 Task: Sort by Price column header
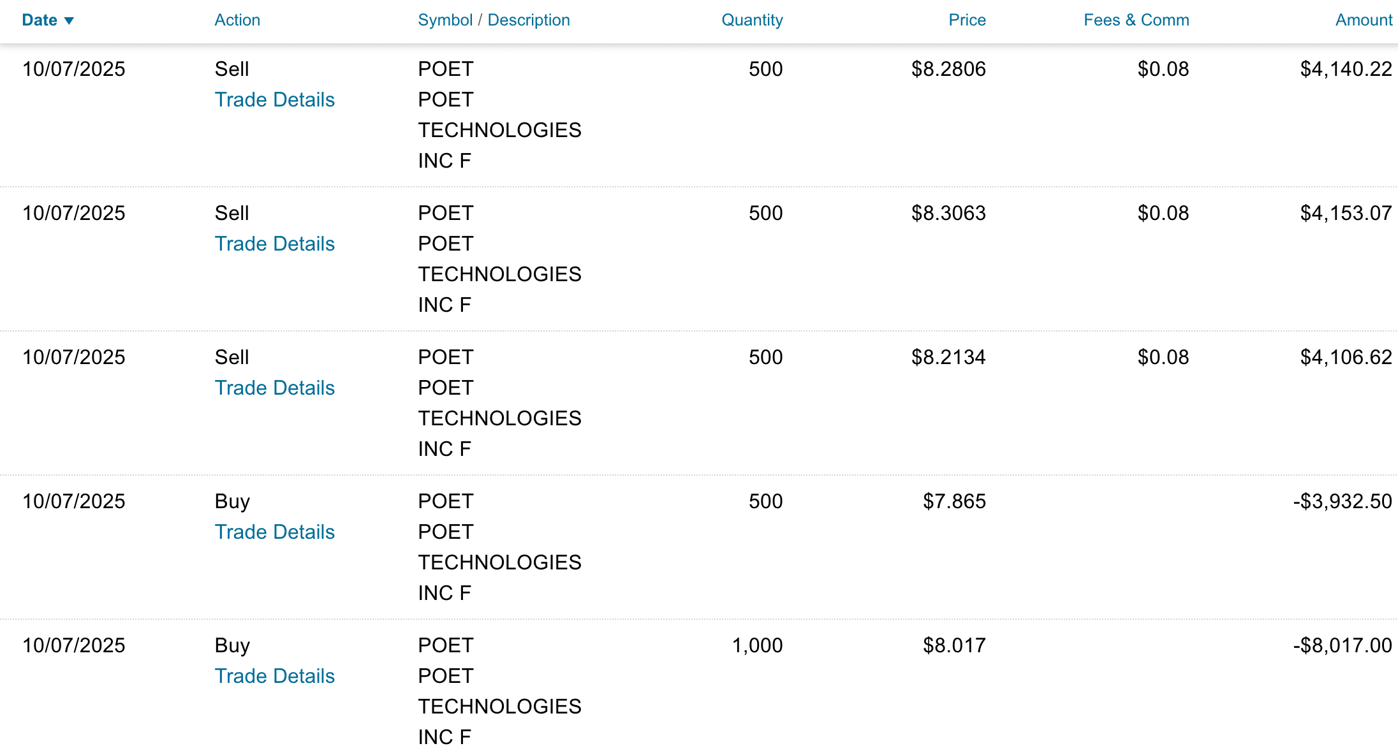pyautogui.click(x=966, y=20)
